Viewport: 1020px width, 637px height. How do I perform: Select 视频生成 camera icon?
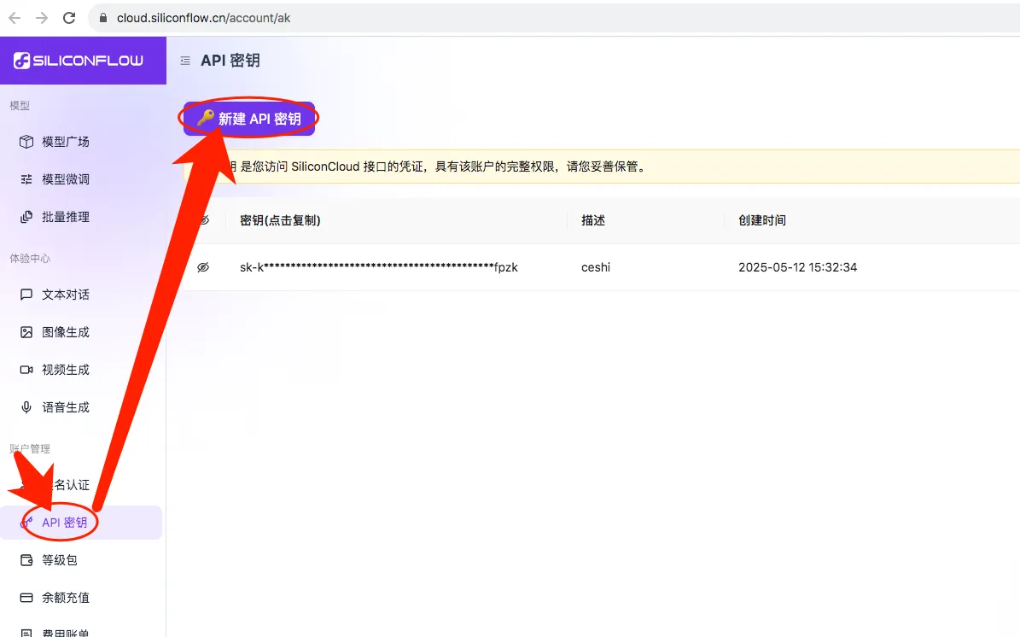pos(26,370)
